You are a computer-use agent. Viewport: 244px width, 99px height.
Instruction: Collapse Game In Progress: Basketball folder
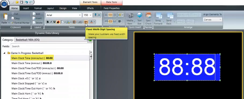point(4,53)
